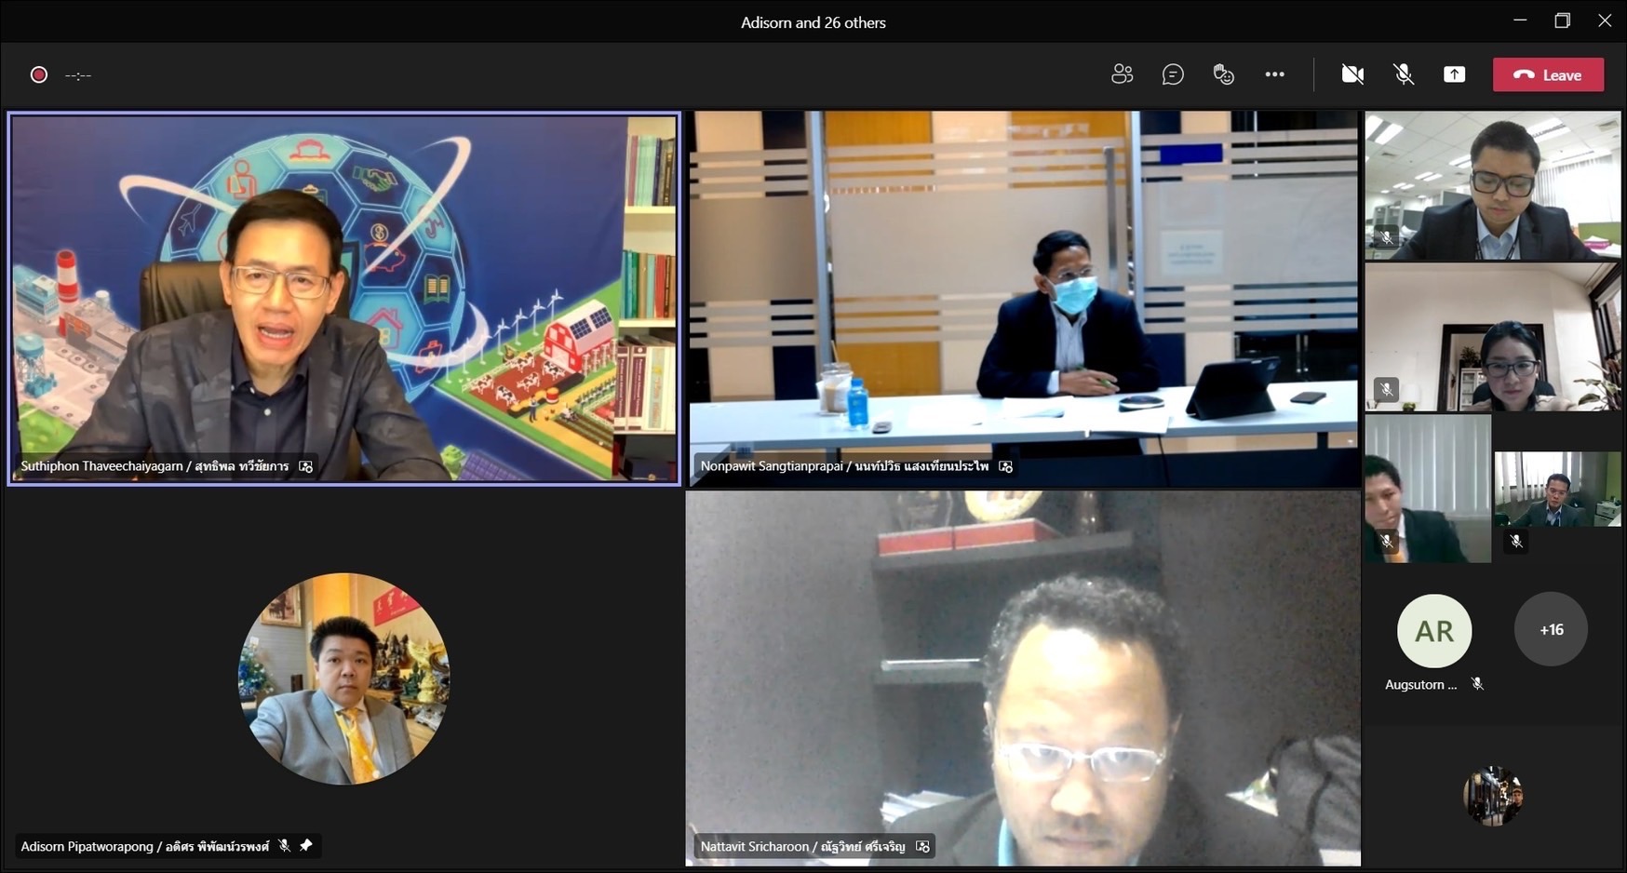This screenshot has width=1627, height=873.
Task: Click Adisorn's circular profile picture
Action: 344,678
